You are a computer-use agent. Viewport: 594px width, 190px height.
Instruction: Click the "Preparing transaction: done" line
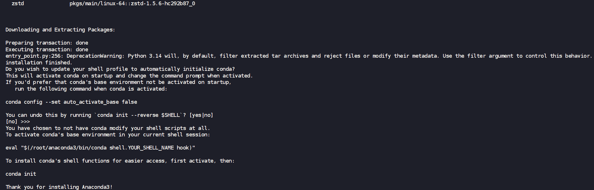[47, 43]
